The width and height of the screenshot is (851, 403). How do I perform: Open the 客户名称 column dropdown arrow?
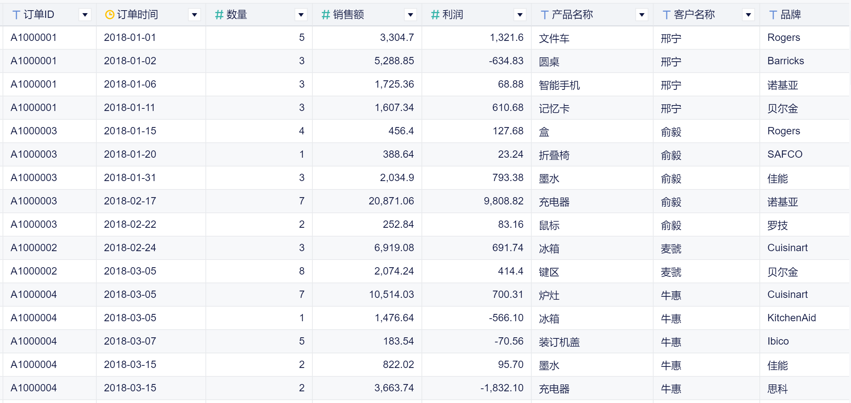[x=748, y=15]
